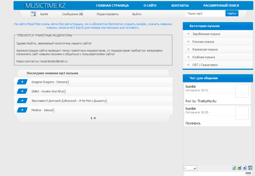Click 'Категория музыки' panel header
Viewport: 255px width, 176px height.
coord(218,26)
